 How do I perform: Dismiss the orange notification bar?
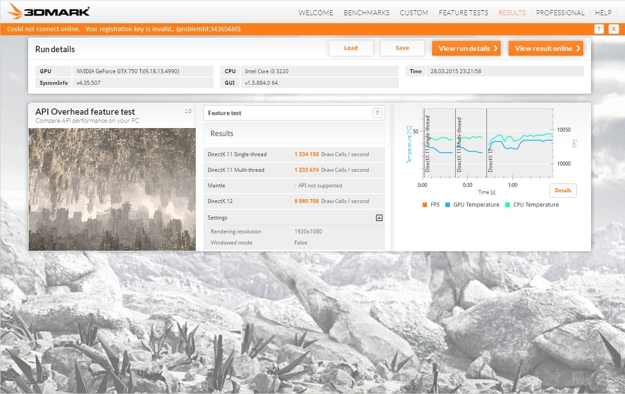[x=614, y=29]
